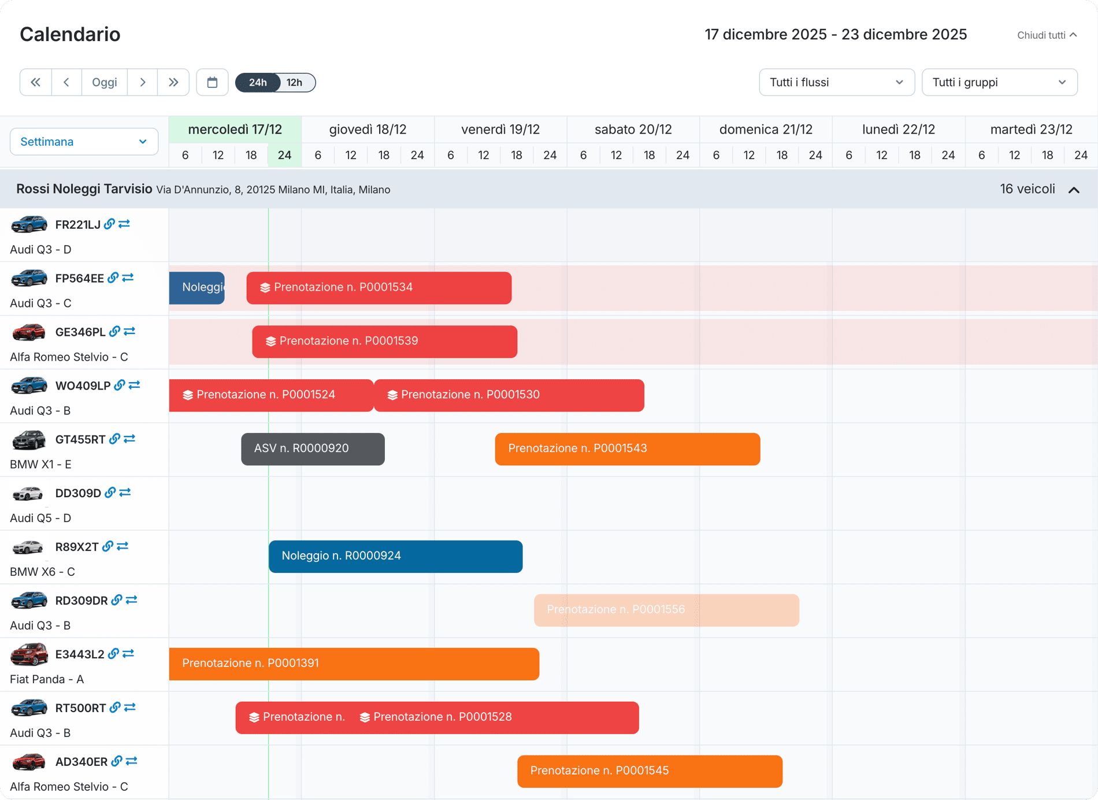The image size is (1098, 800).
Task: Advance to next week with right arrow
Action: tap(142, 82)
